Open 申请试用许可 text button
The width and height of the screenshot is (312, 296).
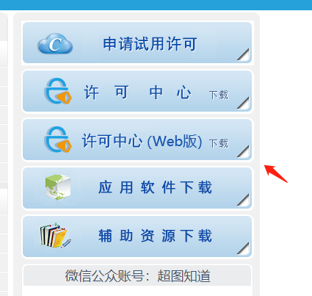[150, 44]
